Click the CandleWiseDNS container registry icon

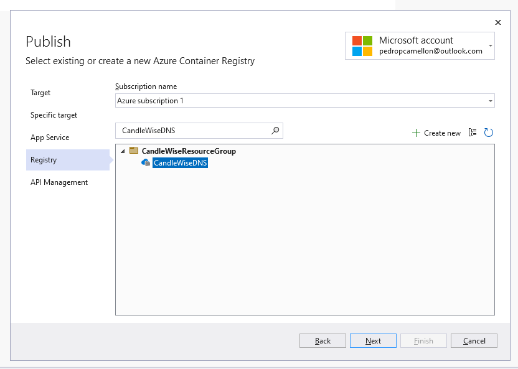[144, 162]
